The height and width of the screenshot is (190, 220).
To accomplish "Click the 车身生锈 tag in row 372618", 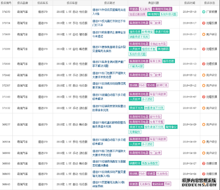I will (155, 61).
